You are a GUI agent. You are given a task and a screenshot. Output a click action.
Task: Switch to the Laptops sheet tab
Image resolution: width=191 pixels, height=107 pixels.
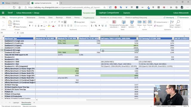(16, 103)
